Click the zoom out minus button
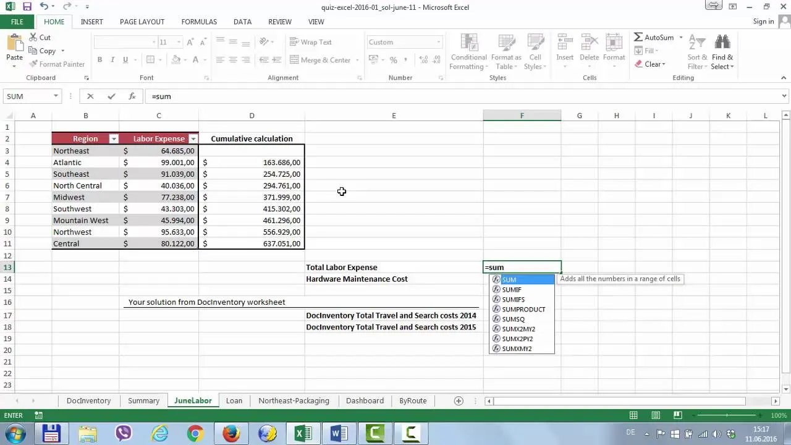Image resolution: width=791 pixels, height=445 pixels. (694, 415)
